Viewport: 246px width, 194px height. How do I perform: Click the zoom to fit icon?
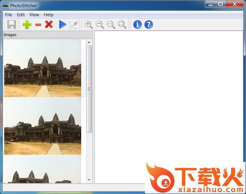tap(122, 25)
